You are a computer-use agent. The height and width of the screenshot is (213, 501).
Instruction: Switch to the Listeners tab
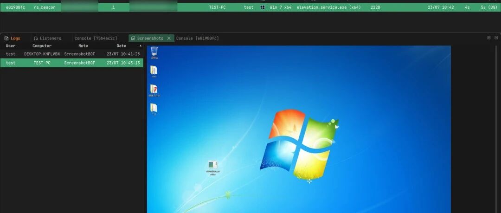(47, 39)
